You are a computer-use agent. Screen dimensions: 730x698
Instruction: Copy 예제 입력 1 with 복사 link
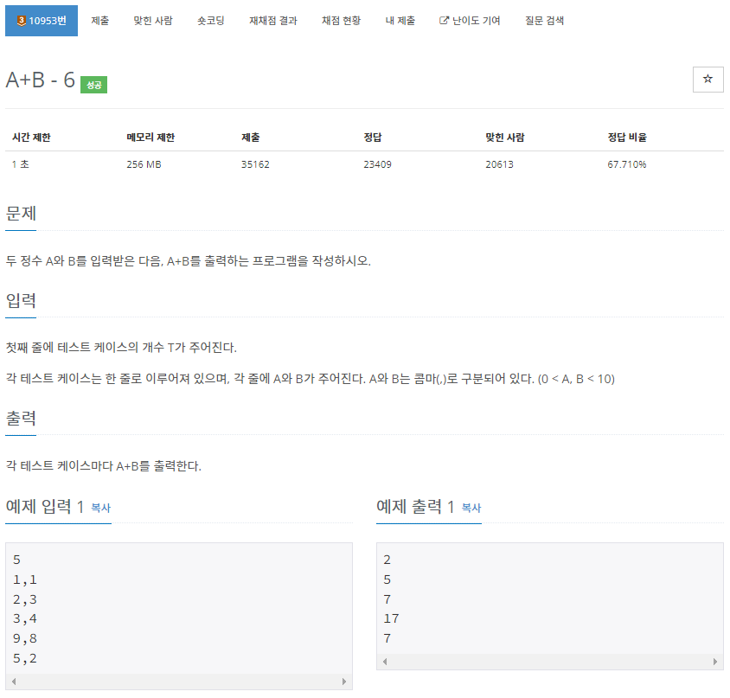101,508
